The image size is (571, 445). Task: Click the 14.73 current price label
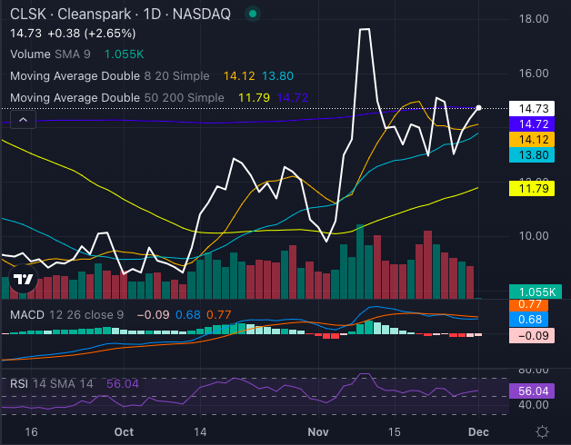pyautogui.click(x=531, y=107)
